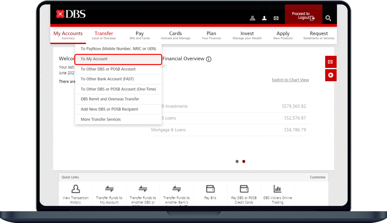Select the second carousel dot indicator
Screen dimensions: 387x223
[244, 161]
